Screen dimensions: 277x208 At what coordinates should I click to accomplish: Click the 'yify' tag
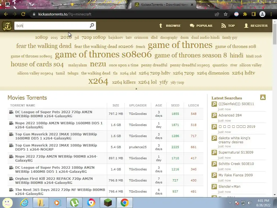pos(164,82)
